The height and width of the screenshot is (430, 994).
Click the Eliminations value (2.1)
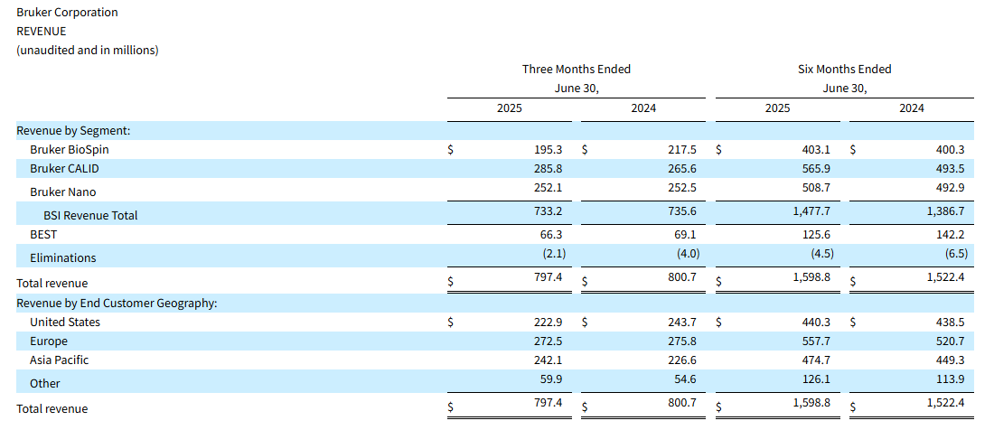pos(553,253)
